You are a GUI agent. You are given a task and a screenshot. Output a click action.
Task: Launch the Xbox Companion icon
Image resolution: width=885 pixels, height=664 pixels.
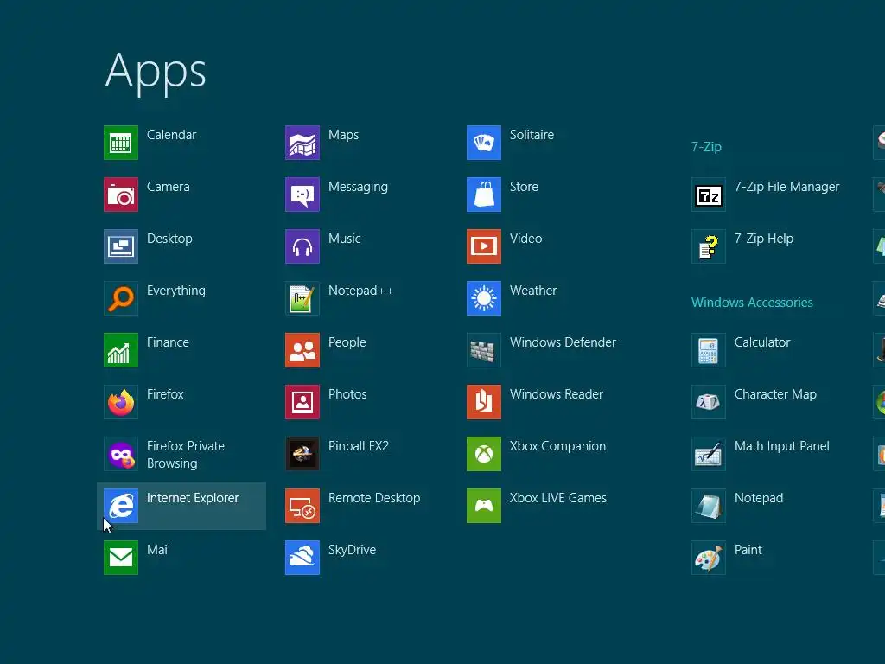[x=484, y=454]
